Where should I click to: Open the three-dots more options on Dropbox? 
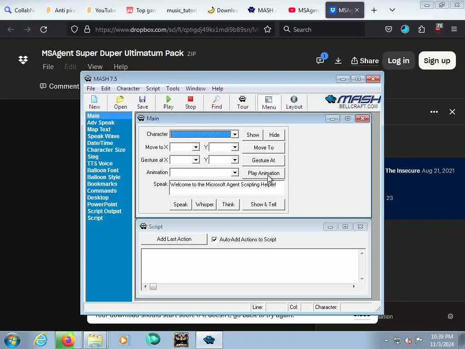434,112
